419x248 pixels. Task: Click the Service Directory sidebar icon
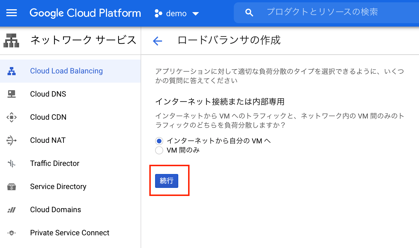(x=12, y=187)
